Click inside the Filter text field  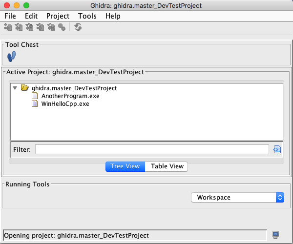coord(151,149)
